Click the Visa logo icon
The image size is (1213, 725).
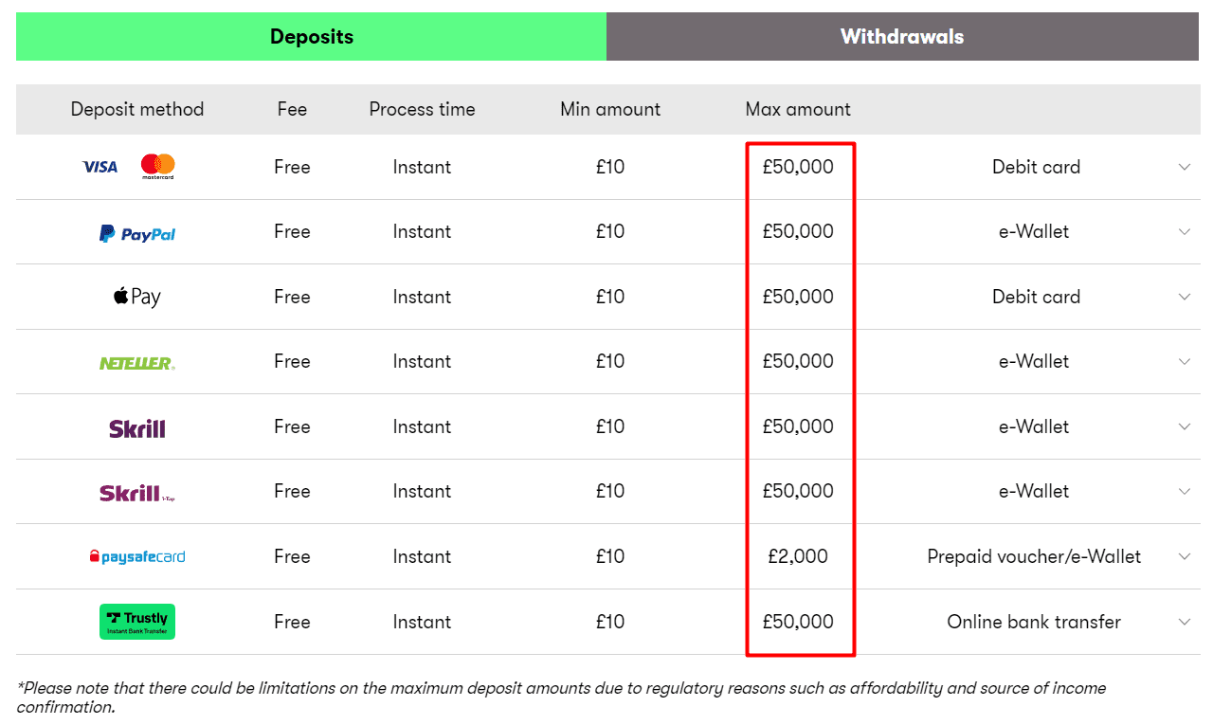pyautogui.click(x=100, y=167)
